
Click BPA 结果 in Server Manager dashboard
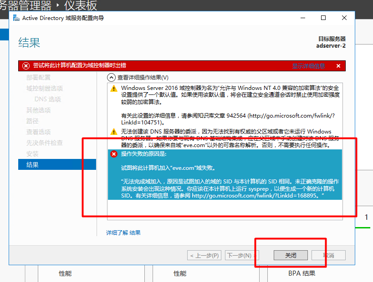[x=301, y=273]
